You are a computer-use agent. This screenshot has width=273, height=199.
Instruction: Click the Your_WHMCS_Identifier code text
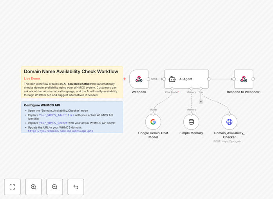click(56, 115)
